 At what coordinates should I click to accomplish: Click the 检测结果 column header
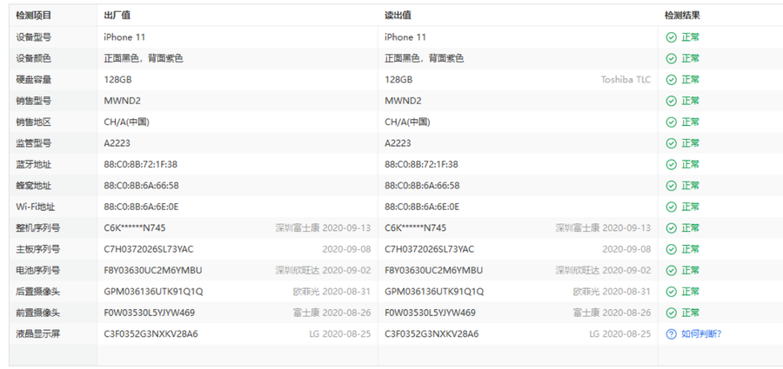coord(682,16)
